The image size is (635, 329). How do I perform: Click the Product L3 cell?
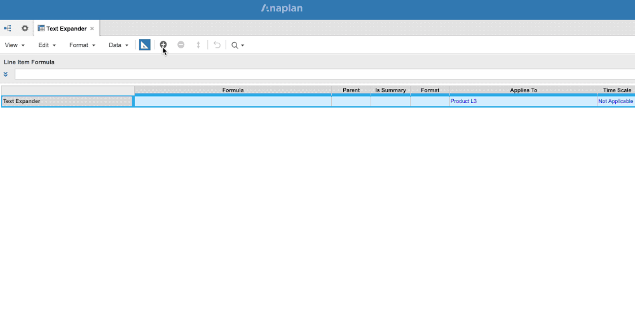tap(524, 101)
